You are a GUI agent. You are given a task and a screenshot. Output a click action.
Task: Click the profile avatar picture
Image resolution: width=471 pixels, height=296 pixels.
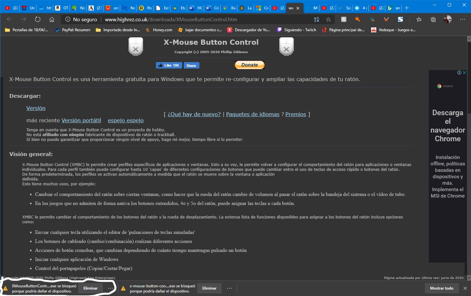(448, 19)
